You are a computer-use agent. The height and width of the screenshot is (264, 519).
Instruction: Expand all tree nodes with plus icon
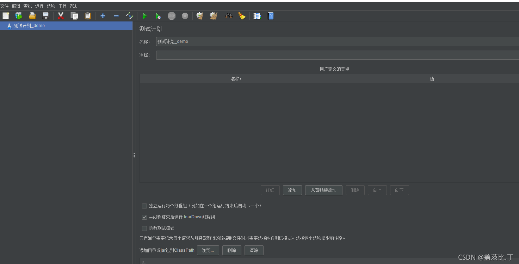click(x=103, y=16)
